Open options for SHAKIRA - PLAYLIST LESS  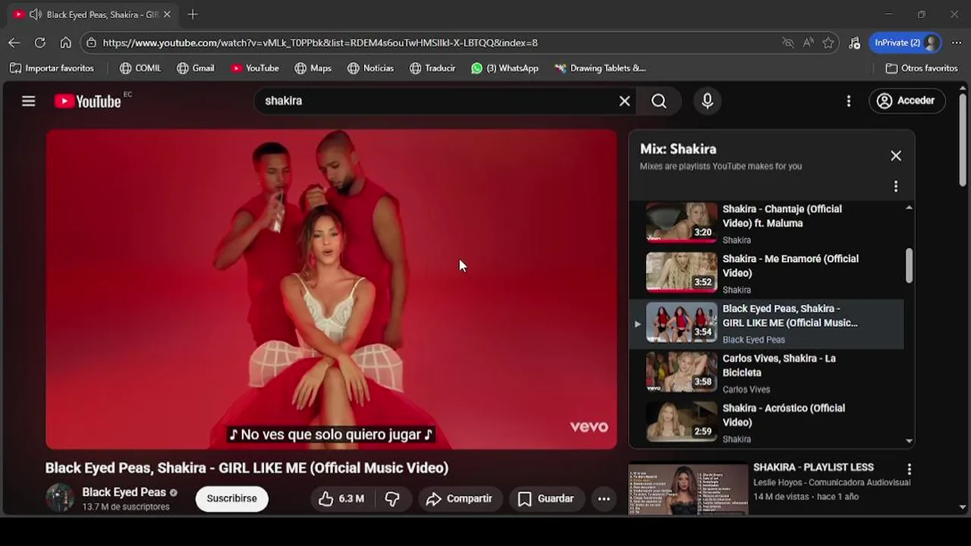[909, 469]
